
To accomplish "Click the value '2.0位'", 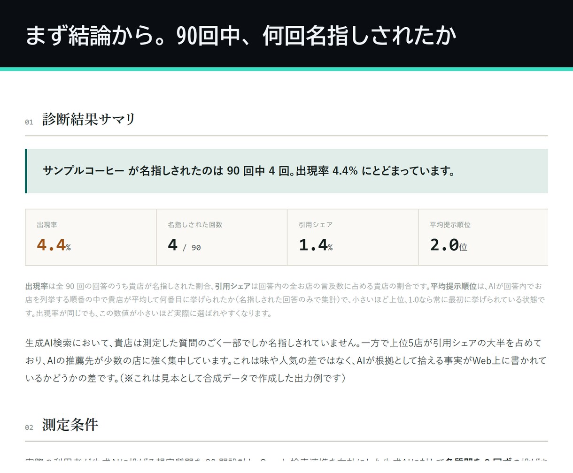I will [x=449, y=245].
